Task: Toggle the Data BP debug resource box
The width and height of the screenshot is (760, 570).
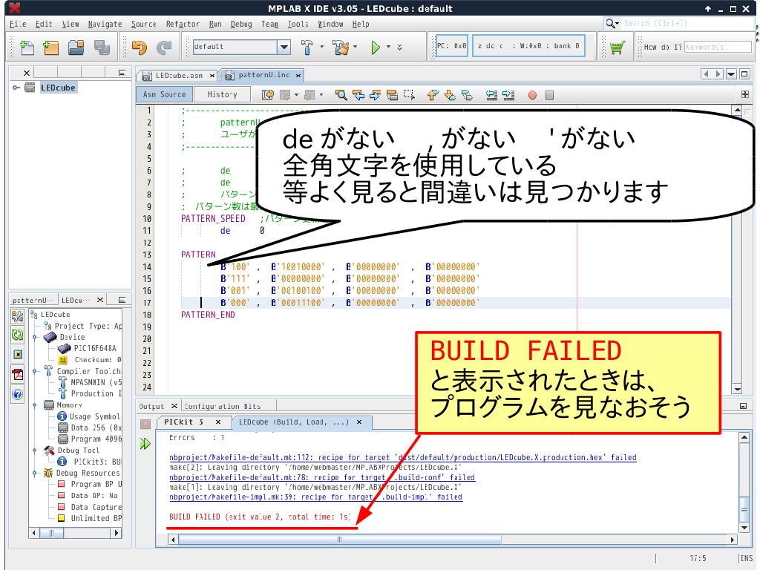Action: pyautogui.click(x=62, y=495)
